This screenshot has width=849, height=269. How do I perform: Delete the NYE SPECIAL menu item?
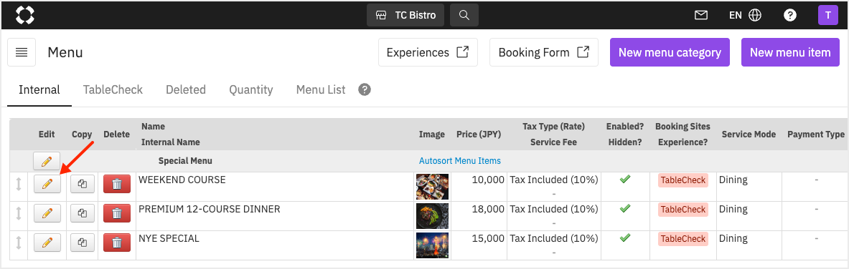[x=116, y=243]
